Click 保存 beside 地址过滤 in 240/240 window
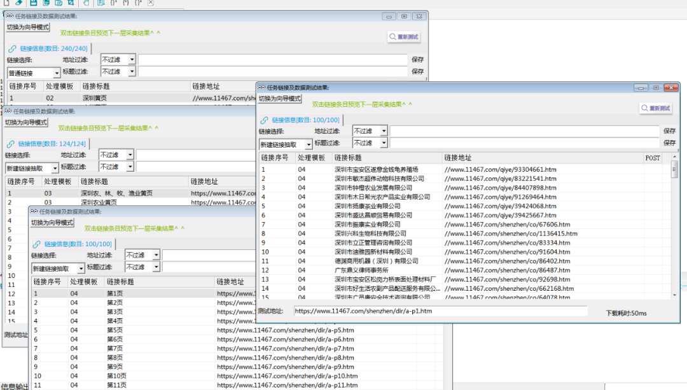Screen dimensions: 687x390 pos(417,60)
